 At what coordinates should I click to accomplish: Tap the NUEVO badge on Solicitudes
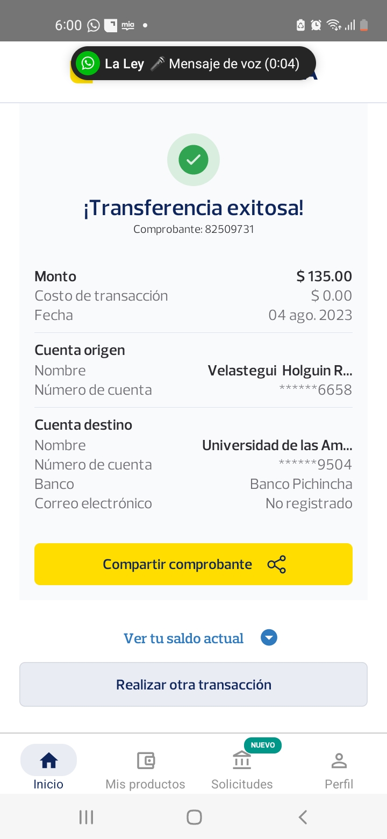[263, 745]
